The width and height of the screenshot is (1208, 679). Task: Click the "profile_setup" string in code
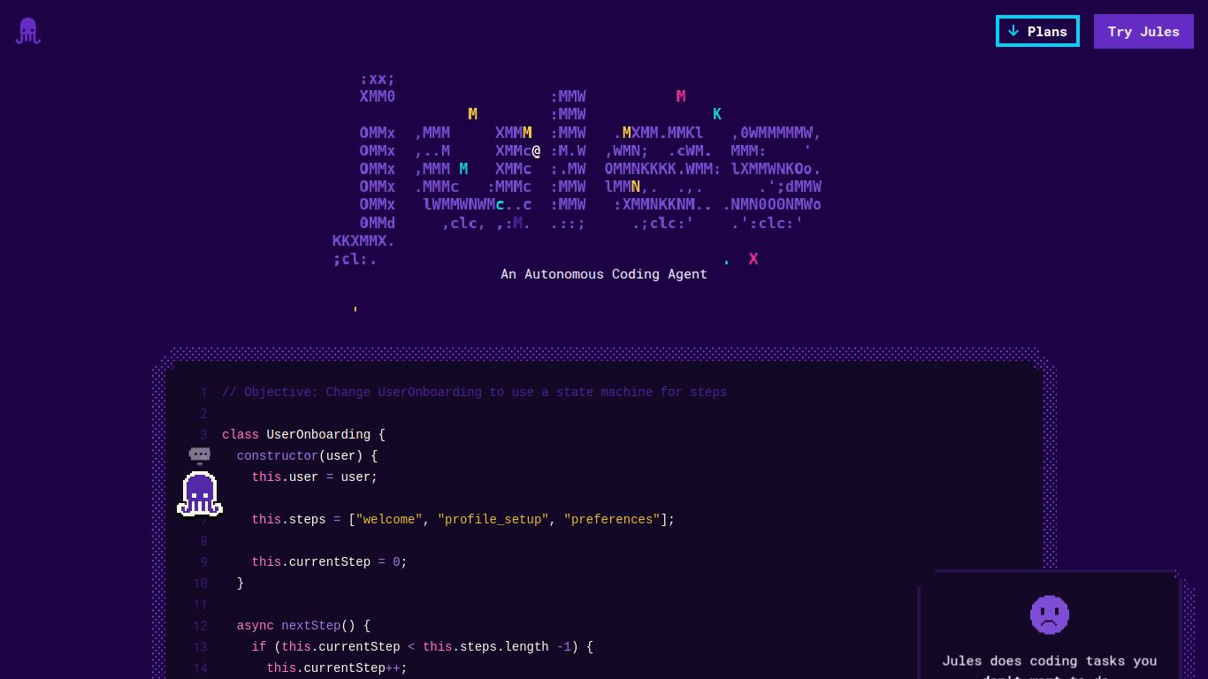click(493, 519)
